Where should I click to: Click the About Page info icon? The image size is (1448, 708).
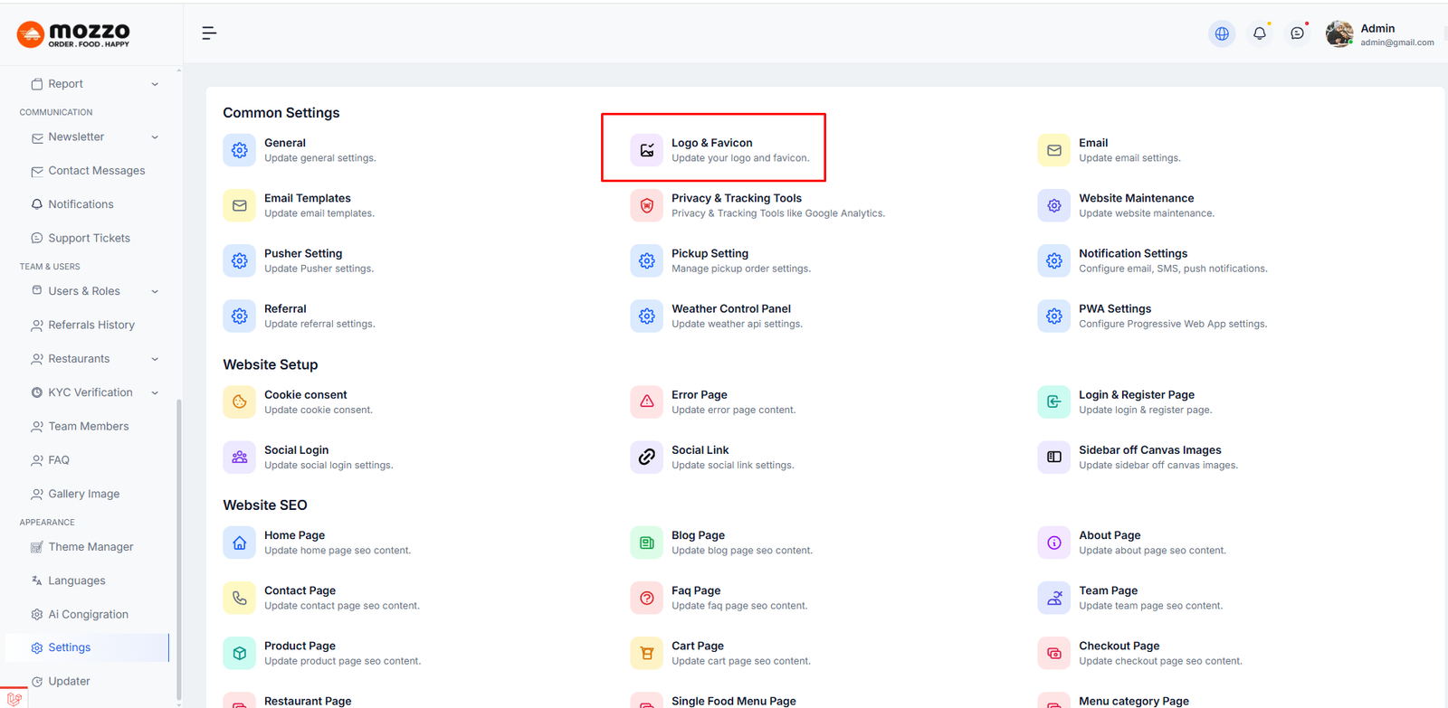(x=1054, y=543)
